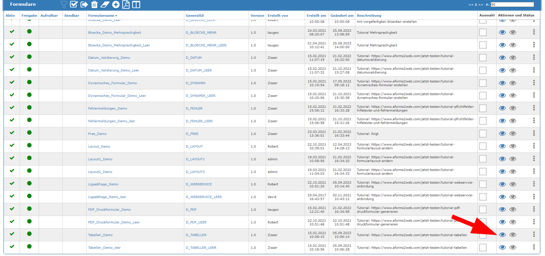Open the filter funnel icon in toolbar

point(64,4)
